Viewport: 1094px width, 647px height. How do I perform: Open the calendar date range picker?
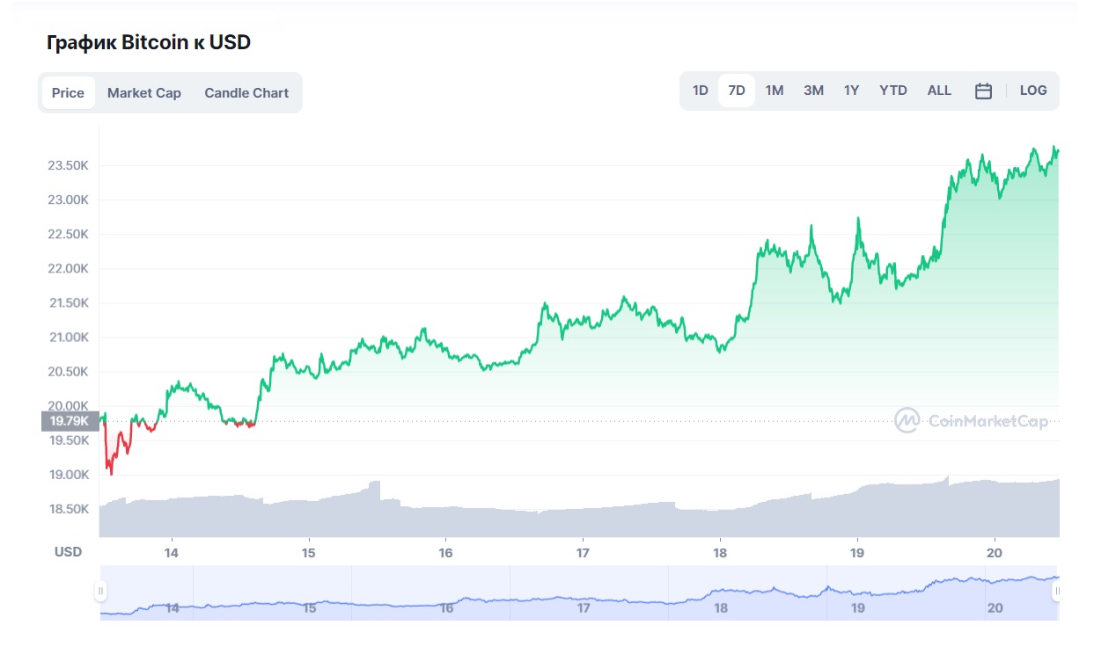[983, 90]
